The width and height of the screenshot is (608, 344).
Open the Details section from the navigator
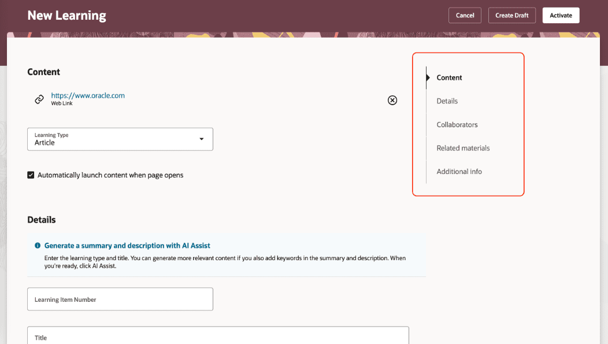pyautogui.click(x=447, y=101)
